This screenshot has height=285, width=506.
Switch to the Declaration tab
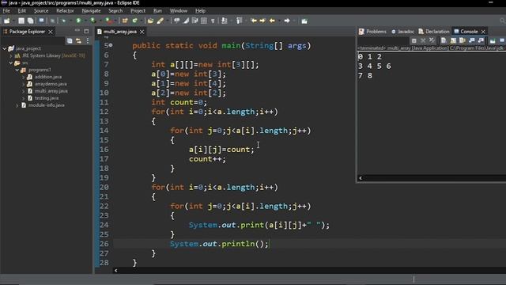[434, 32]
